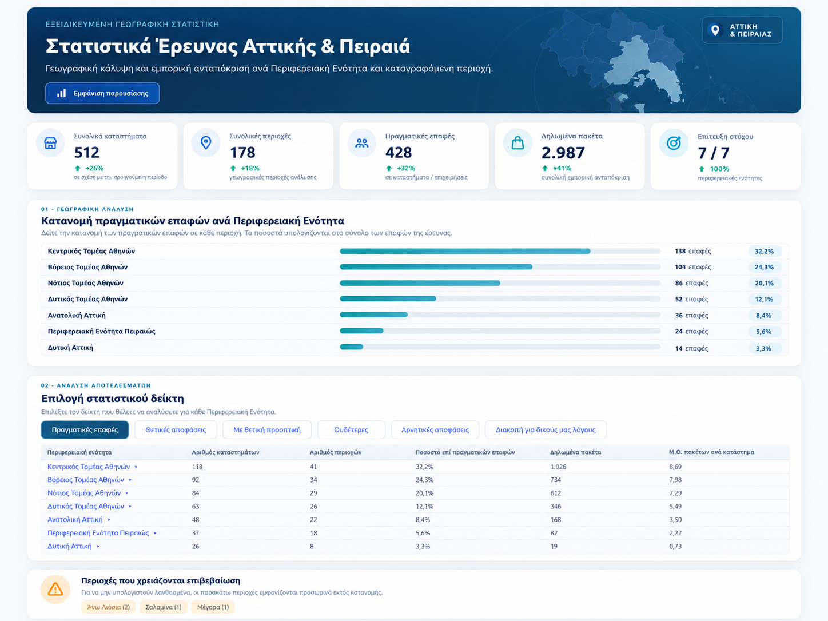Expand the Περιφερειακή Ενότητα Πειραιώς table row arrow
This screenshot has width=828, height=621.
tap(155, 533)
